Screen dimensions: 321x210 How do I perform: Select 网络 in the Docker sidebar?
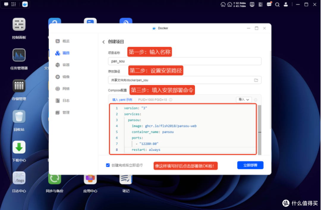[x=63, y=89]
